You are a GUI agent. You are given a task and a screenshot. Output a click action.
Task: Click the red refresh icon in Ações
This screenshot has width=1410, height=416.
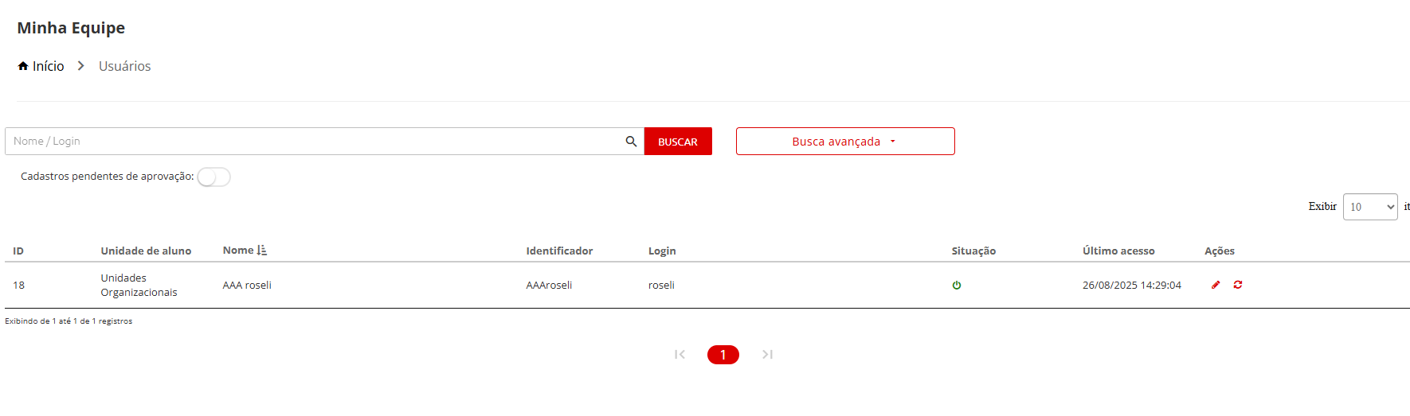point(1238,285)
